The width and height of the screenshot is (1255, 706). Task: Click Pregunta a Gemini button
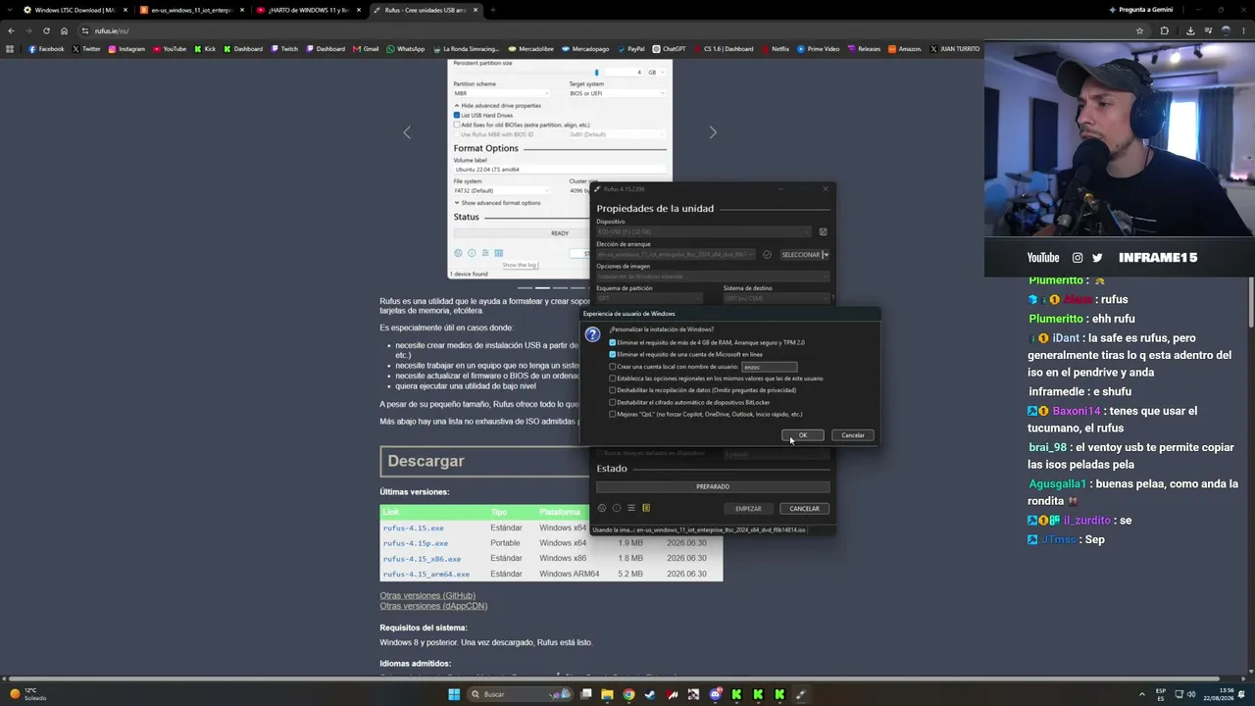pos(1140,10)
